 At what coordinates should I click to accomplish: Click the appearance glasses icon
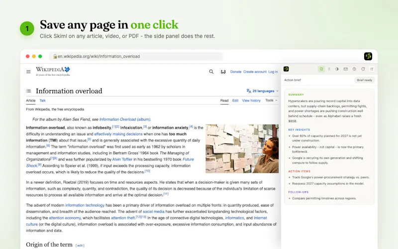(223, 72)
